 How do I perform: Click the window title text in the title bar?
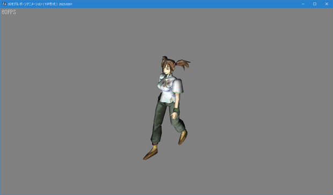point(40,4)
